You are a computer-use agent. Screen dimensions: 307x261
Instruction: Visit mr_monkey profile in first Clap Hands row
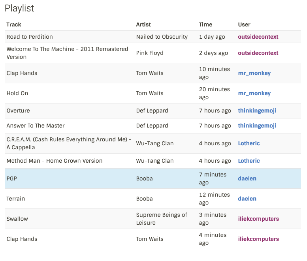pos(254,73)
